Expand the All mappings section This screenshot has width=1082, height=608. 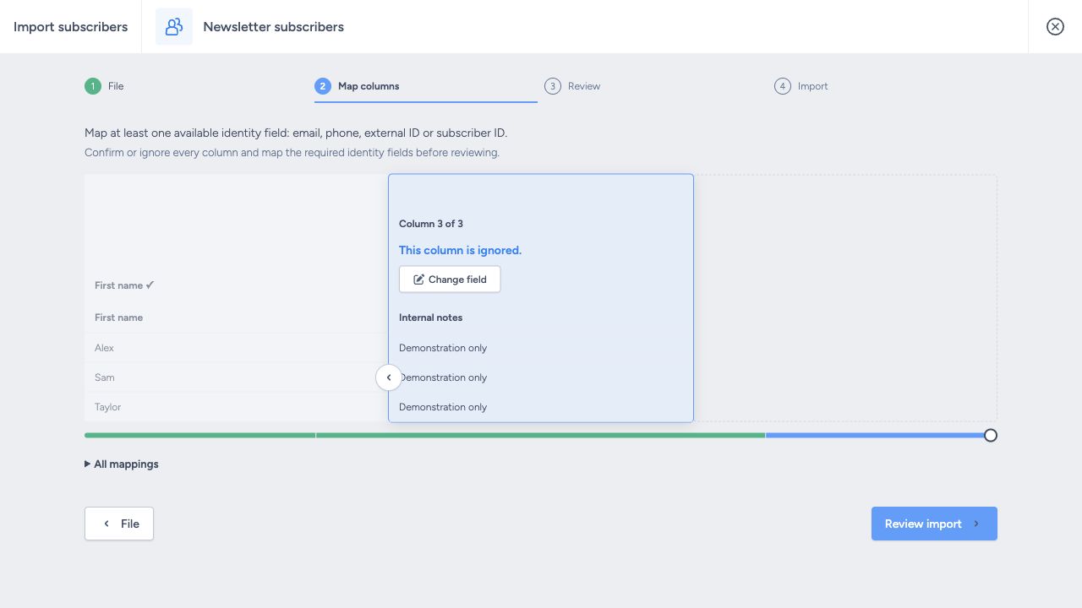pos(122,464)
